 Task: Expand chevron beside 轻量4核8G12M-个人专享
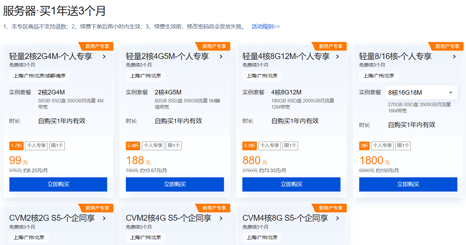[337, 57]
